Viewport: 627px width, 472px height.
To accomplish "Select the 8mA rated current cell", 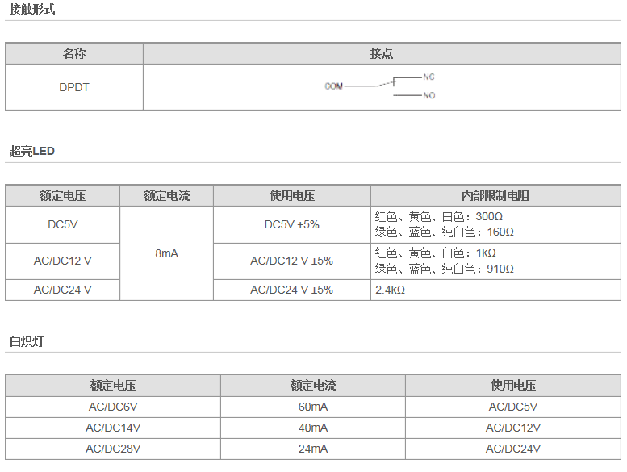I will coord(166,253).
